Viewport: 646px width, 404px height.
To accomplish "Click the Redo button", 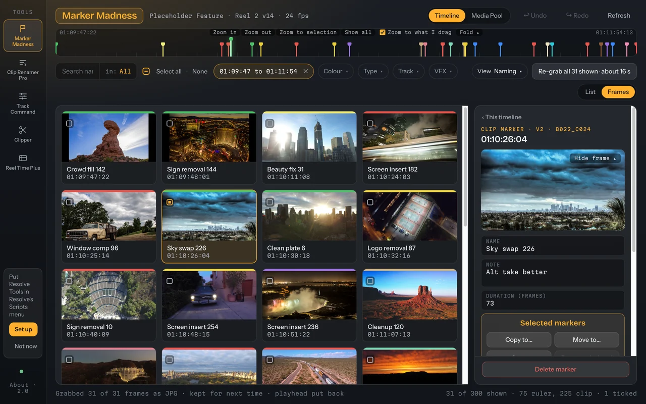I will [577, 16].
